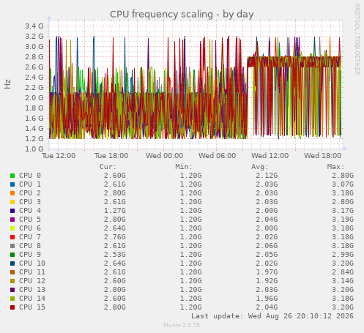Click the CPU 0 green legend swatch

(12, 176)
